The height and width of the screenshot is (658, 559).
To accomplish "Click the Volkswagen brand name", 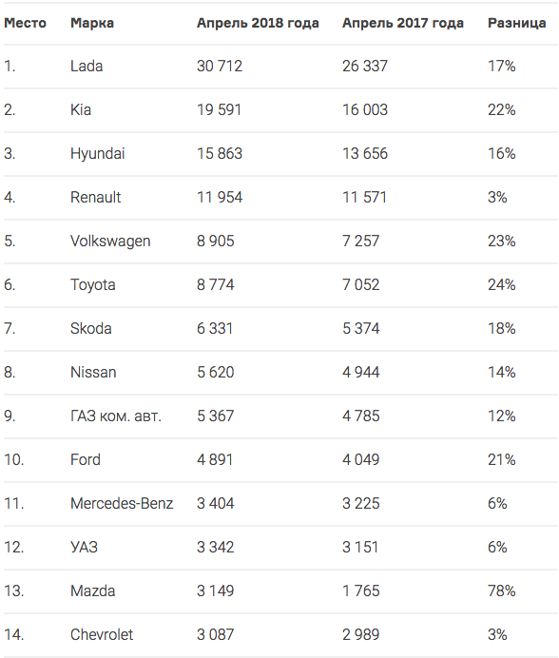I will (110, 242).
